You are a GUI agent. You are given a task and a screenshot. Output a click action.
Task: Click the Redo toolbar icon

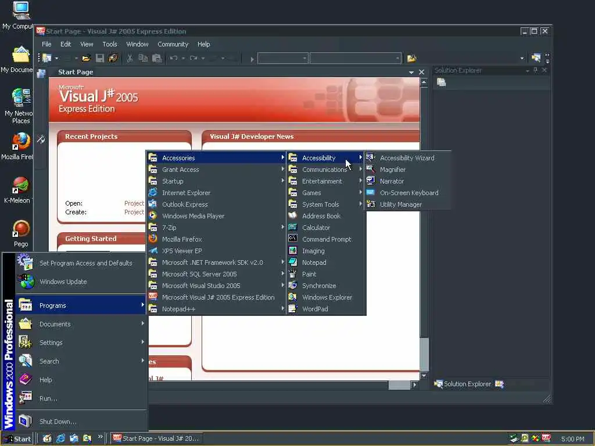pos(193,58)
